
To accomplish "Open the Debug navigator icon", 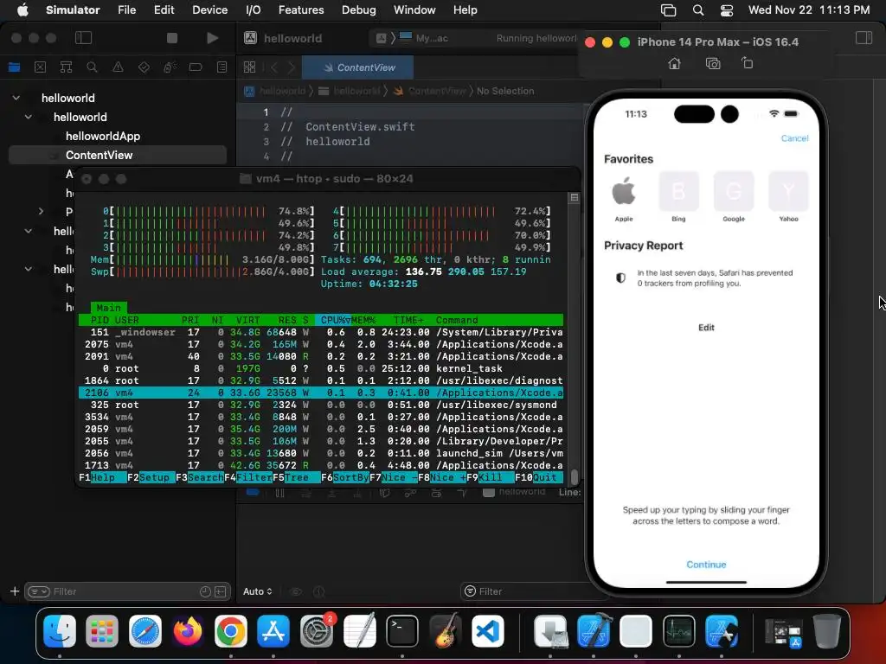I will click(x=170, y=67).
